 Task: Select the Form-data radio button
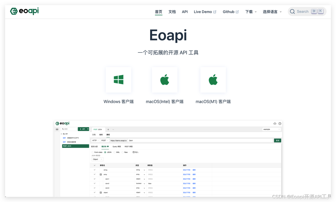point(92,152)
